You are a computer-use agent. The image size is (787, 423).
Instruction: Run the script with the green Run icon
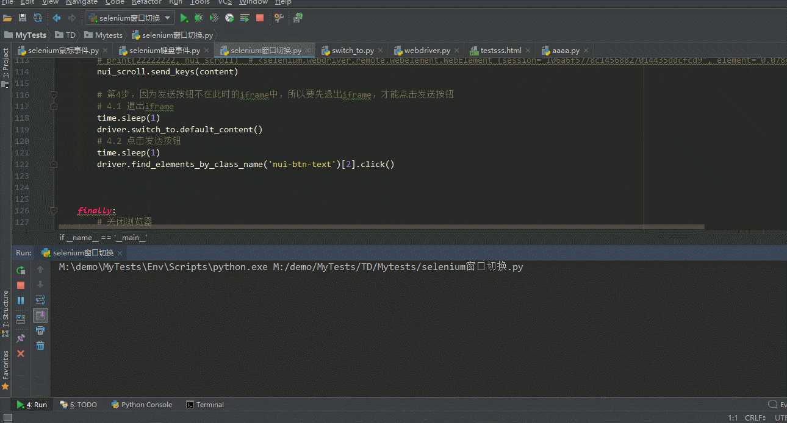click(x=184, y=18)
